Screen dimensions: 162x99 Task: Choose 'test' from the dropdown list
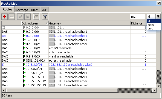(x=154, y=28)
